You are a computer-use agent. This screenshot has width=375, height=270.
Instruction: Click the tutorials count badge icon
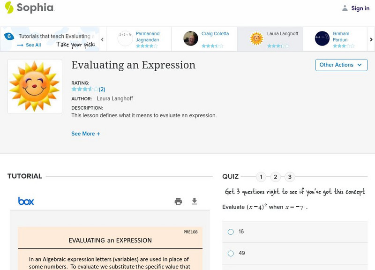[9, 36]
